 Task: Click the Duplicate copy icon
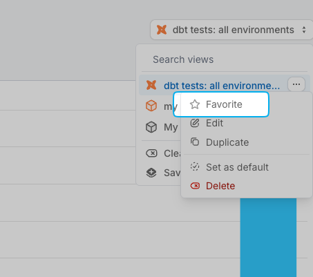tap(195, 142)
